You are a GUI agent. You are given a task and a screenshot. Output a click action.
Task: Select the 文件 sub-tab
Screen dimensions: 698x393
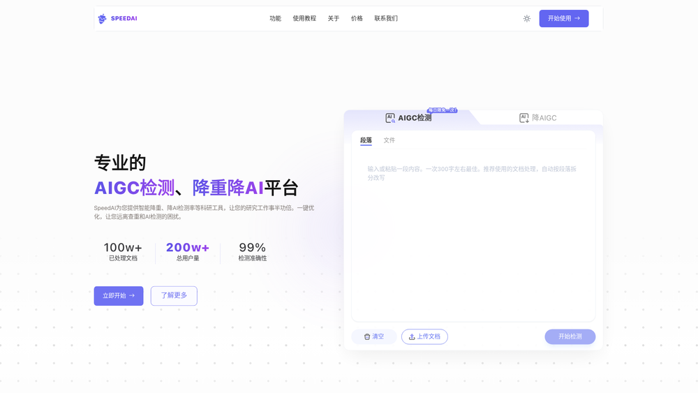click(389, 140)
